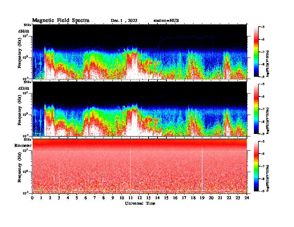Click the hour 9 tick label
Image resolution: width=294 pixels, height=227 pixels.
[113, 198]
